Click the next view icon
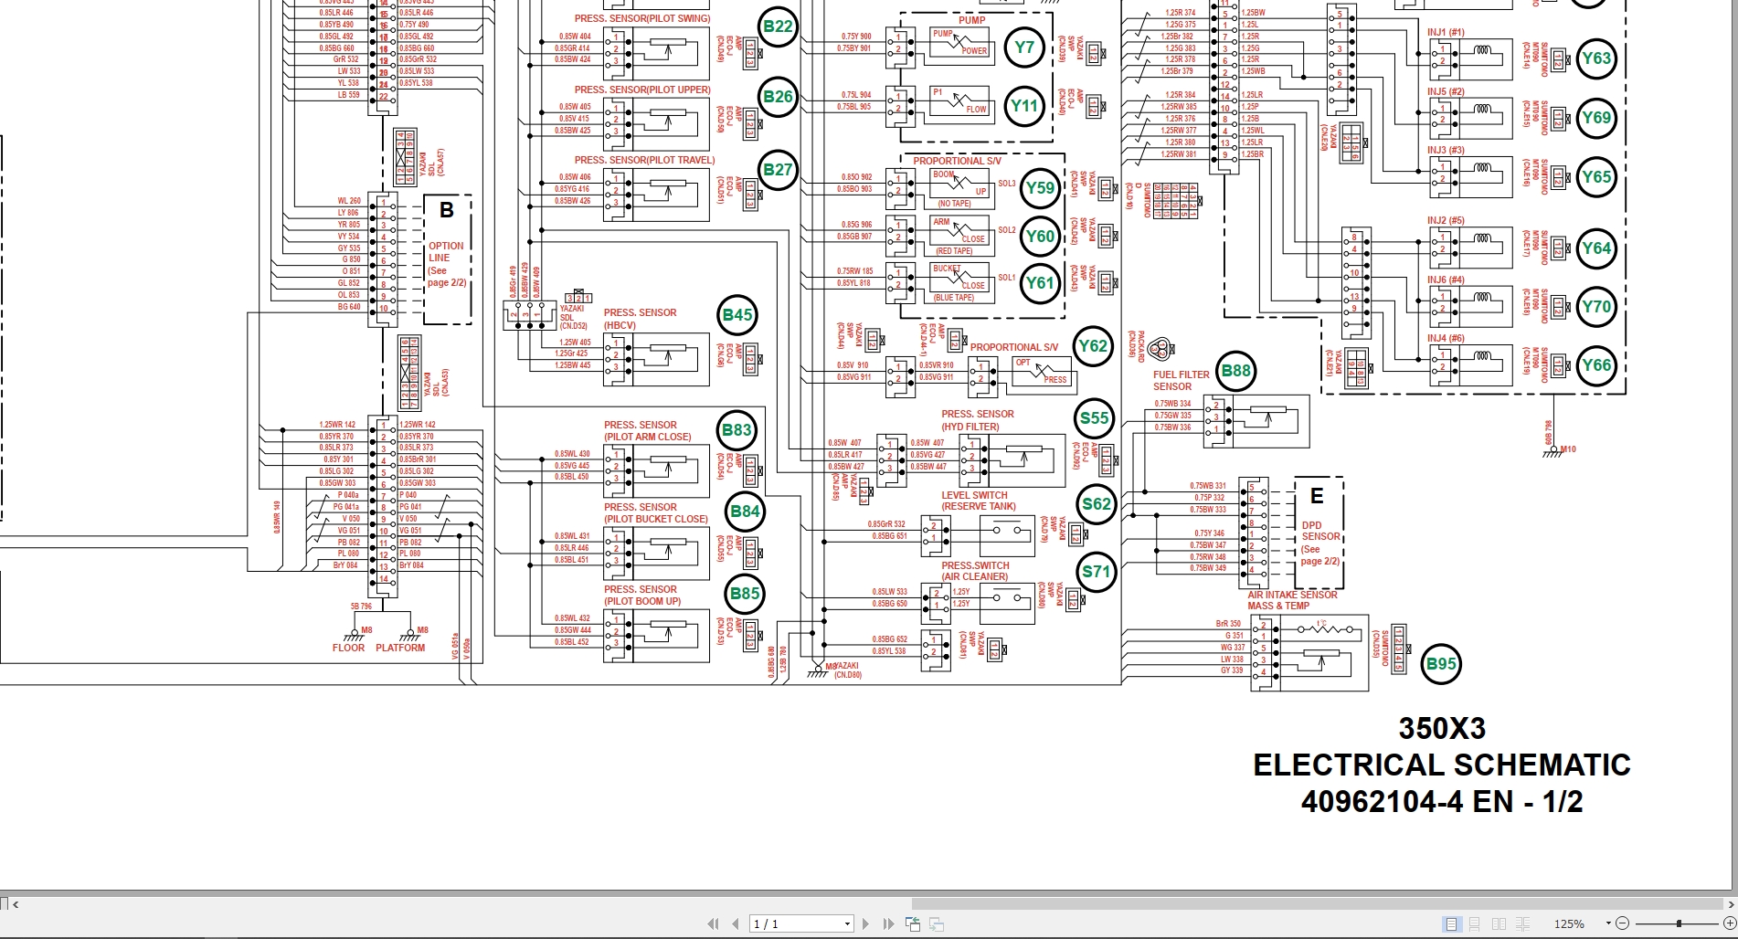The width and height of the screenshot is (1738, 939). [938, 924]
